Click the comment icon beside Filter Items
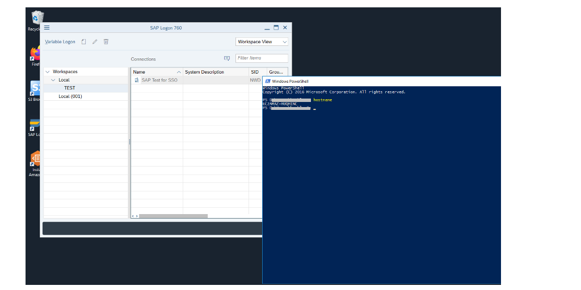 [227, 58]
